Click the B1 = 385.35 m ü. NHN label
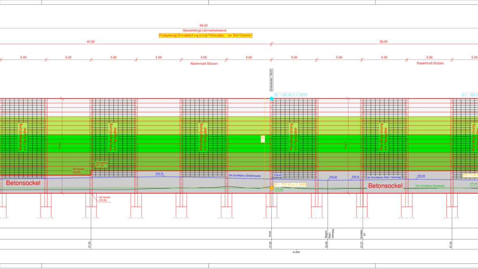 point(290,95)
